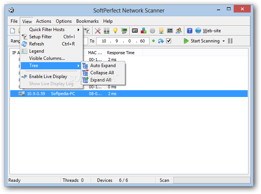Open the File menu

tap(14, 21)
